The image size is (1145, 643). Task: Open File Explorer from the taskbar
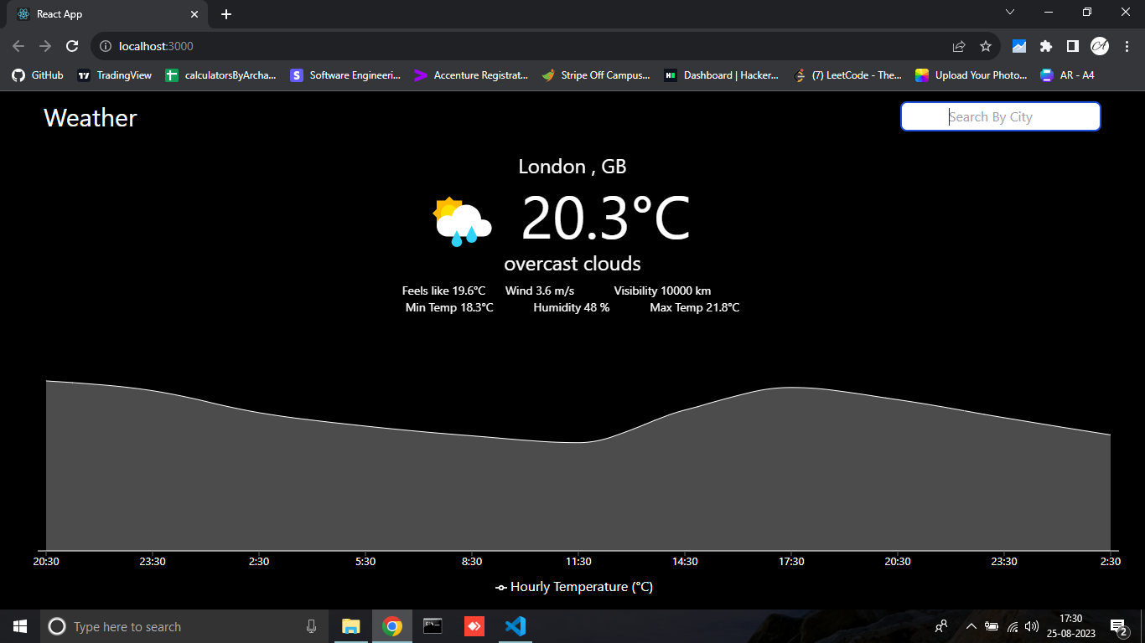(x=350, y=625)
